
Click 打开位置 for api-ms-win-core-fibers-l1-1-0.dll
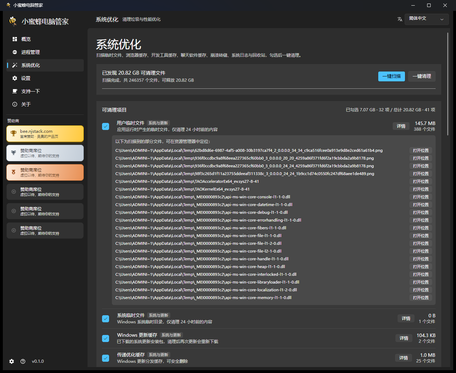tap(421, 228)
